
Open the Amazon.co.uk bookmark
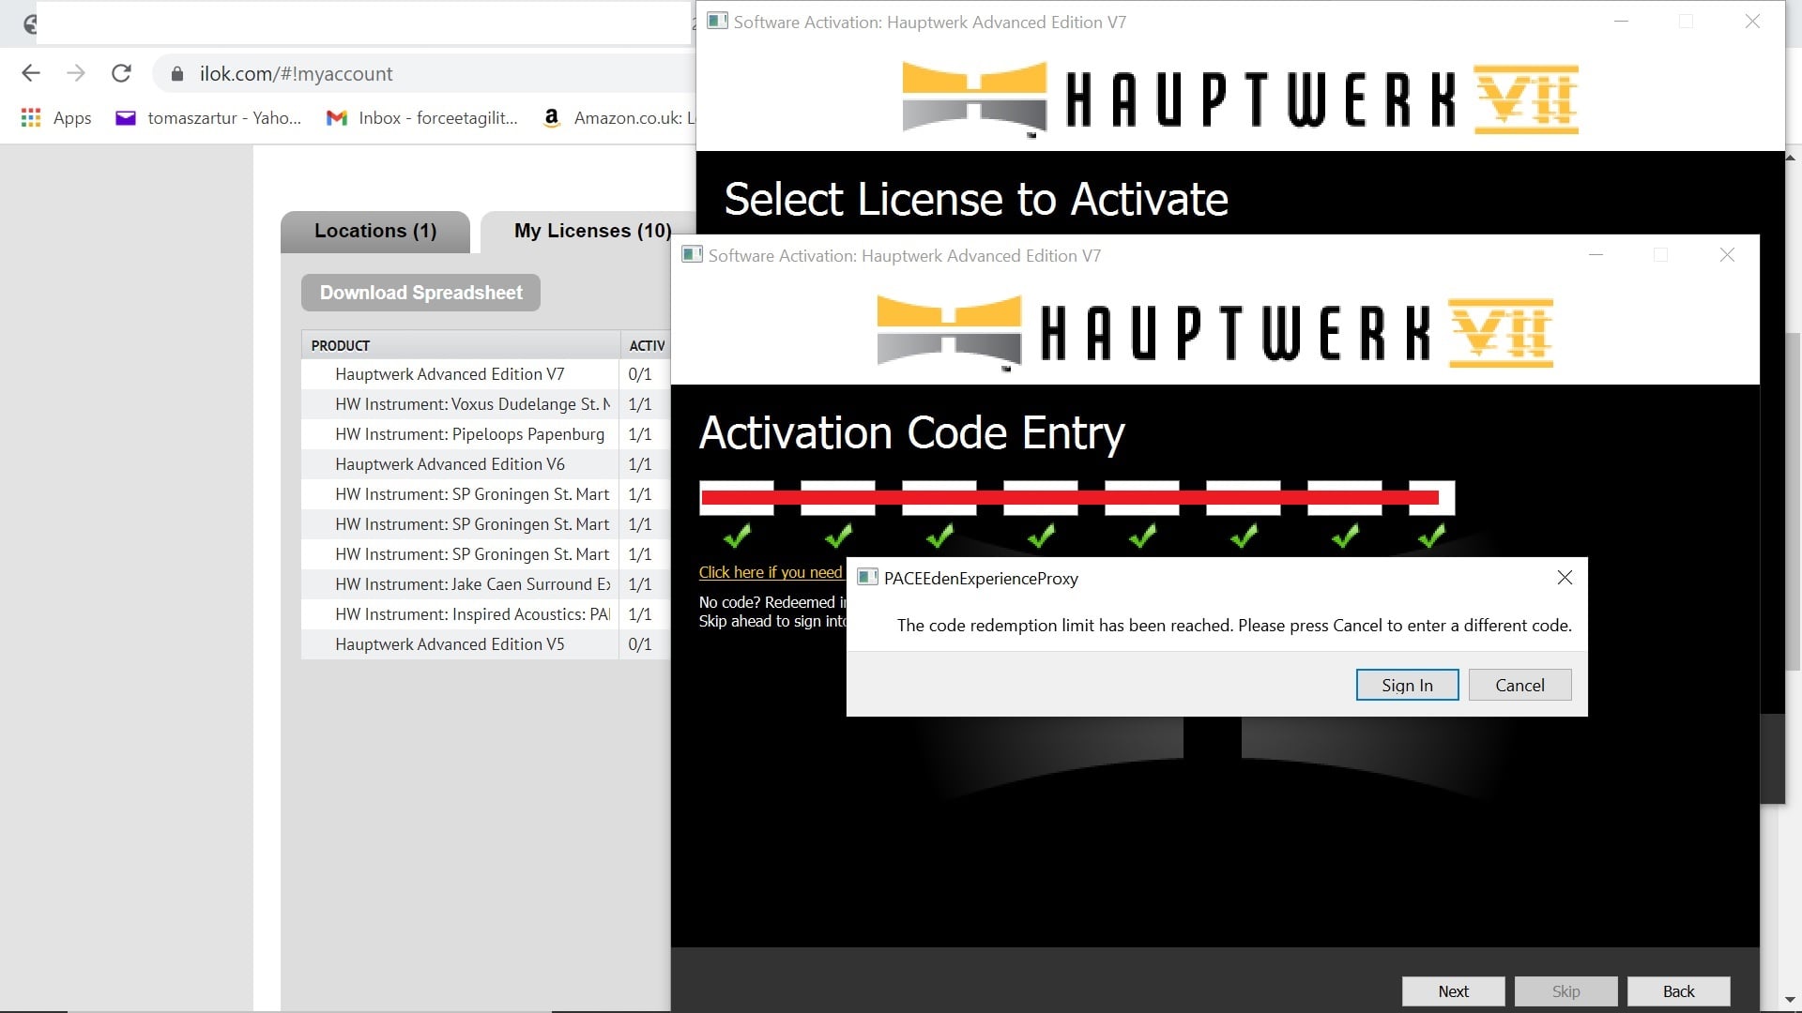(x=618, y=117)
